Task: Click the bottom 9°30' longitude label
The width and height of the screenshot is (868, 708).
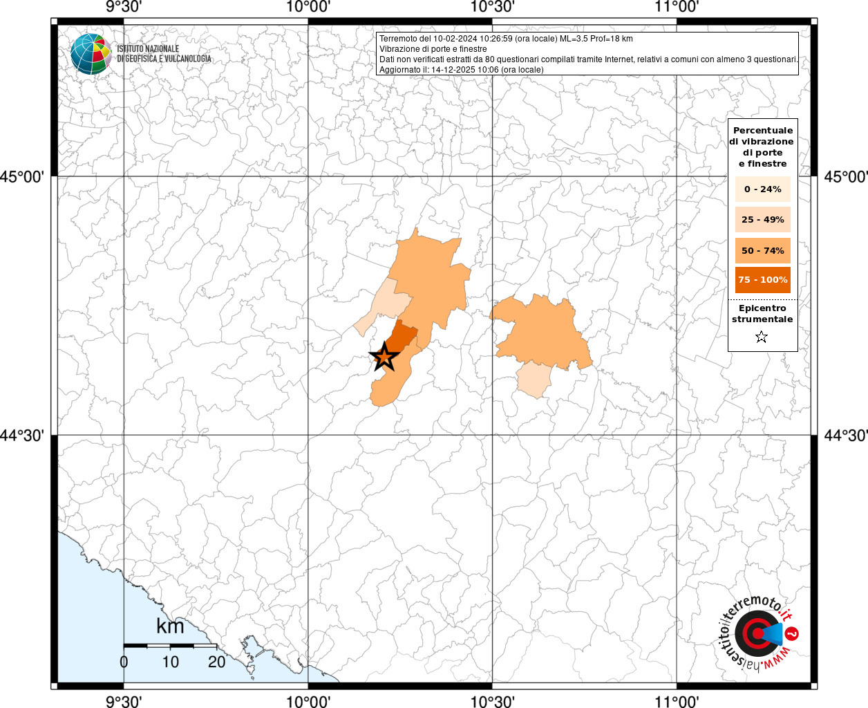Action: [124, 701]
